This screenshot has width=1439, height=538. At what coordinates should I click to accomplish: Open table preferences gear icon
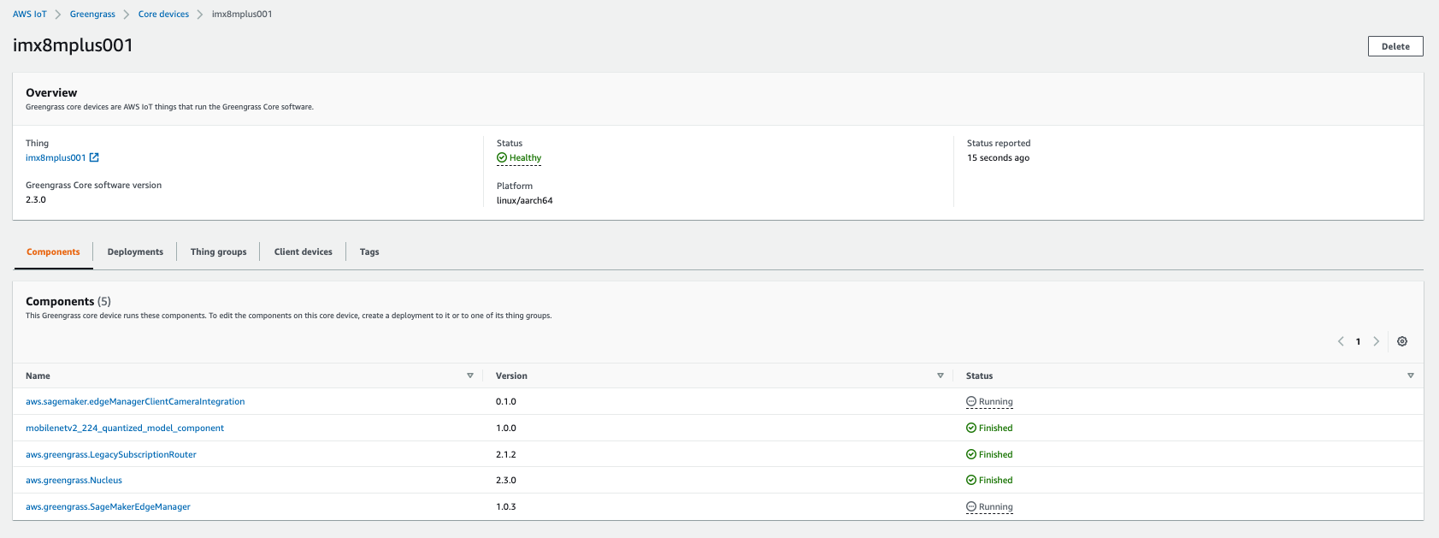click(1402, 341)
